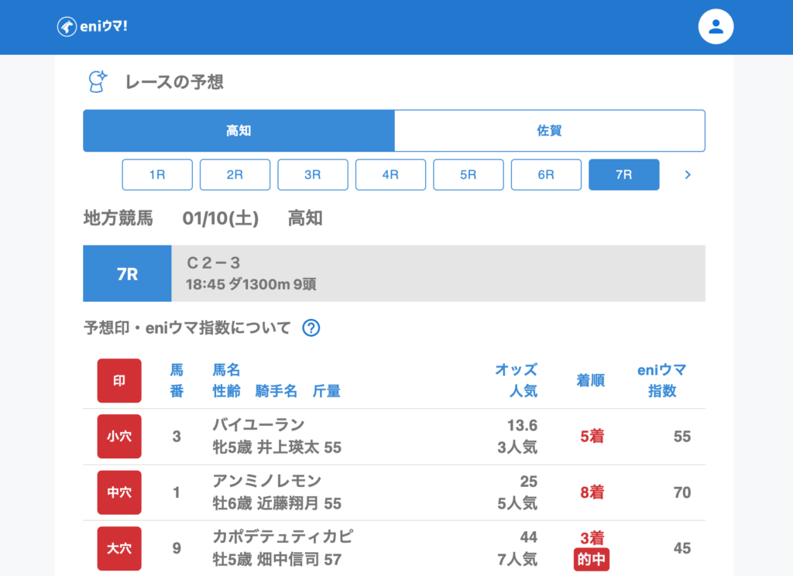This screenshot has width=793, height=576.
Task: Click horse name バイユーラン
Action: tap(259, 425)
